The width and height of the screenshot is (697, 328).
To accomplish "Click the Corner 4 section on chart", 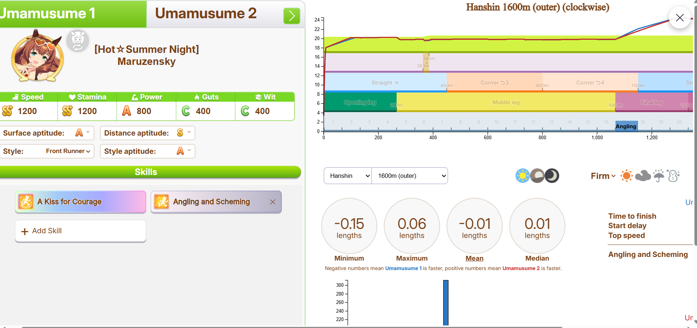I will (590, 83).
